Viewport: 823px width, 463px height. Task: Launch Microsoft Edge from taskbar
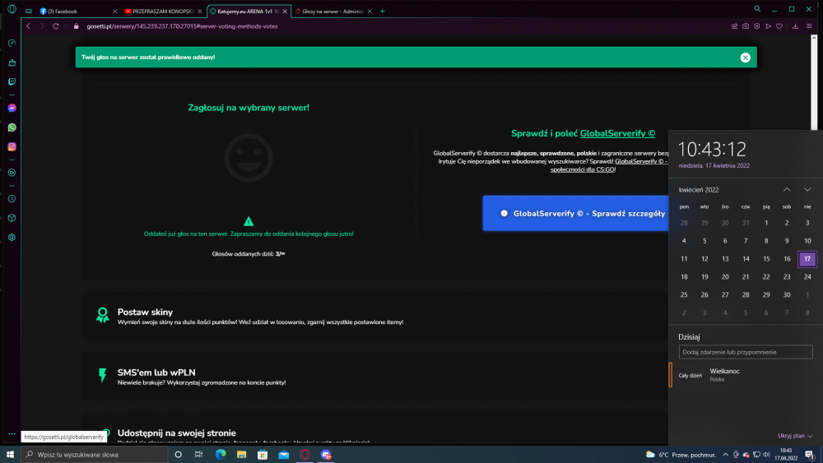221,455
